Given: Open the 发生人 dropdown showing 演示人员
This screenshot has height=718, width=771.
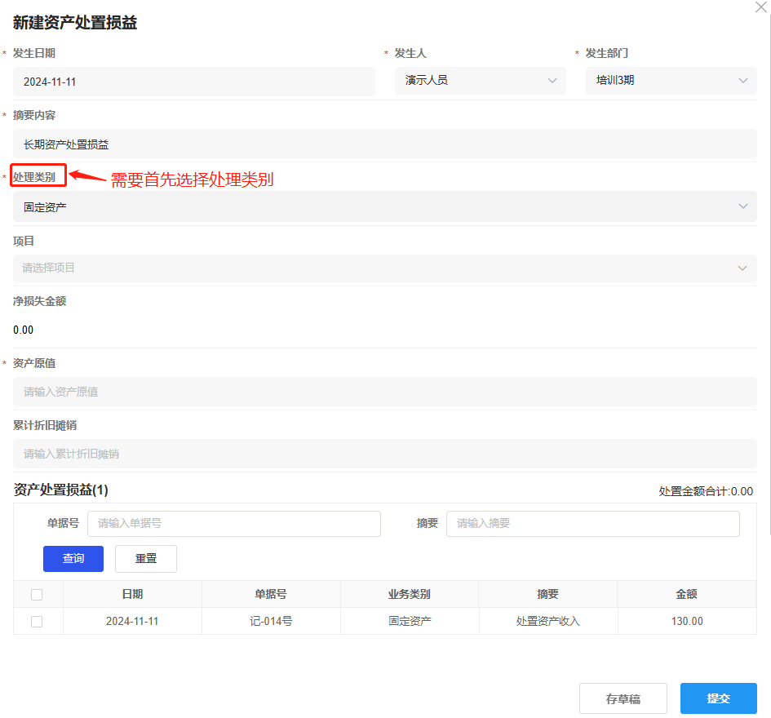Looking at the screenshot, I should point(480,80).
